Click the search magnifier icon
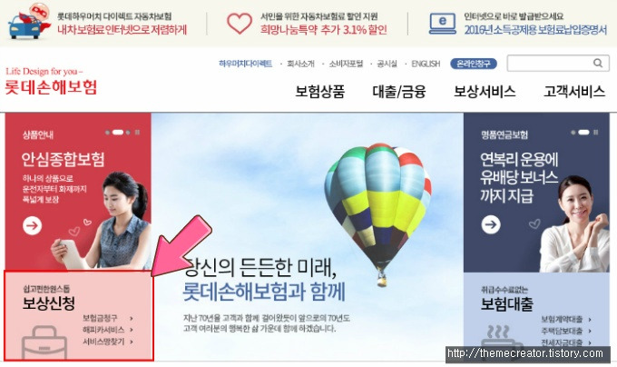This screenshot has width=617, height=367. [x=598, y=63]
